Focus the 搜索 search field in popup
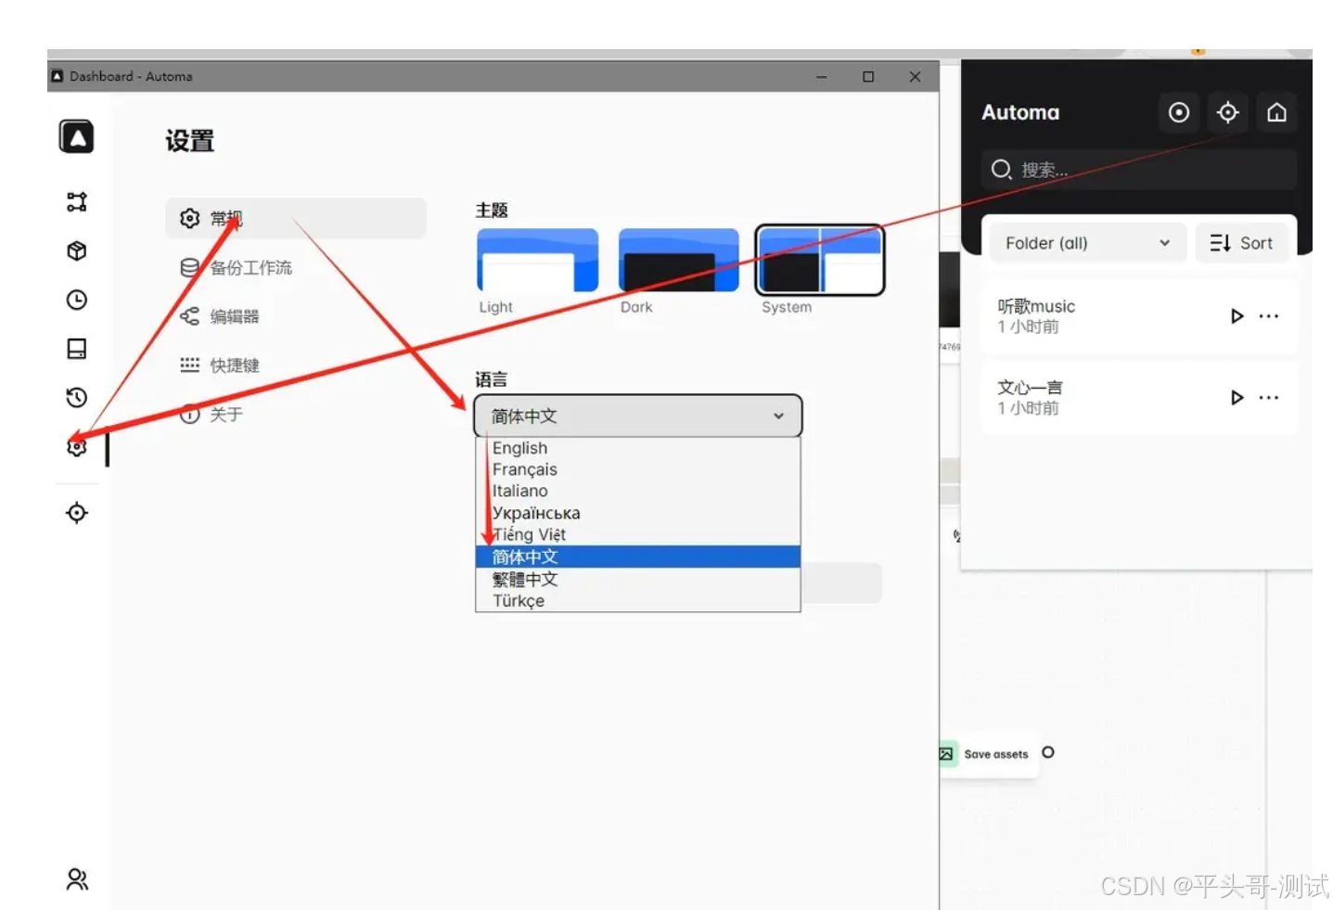The width and height of the screenshot is (1333, 910). point(1139,170)
